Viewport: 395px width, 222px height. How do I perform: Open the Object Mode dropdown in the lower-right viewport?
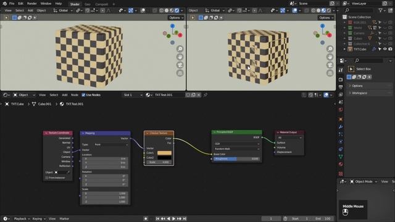coord(364,181)
